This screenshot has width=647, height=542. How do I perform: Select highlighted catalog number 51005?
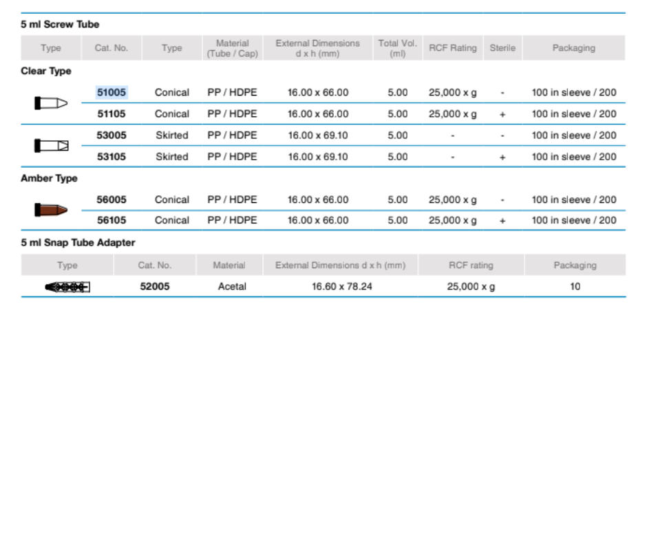[x=112, y=92]
